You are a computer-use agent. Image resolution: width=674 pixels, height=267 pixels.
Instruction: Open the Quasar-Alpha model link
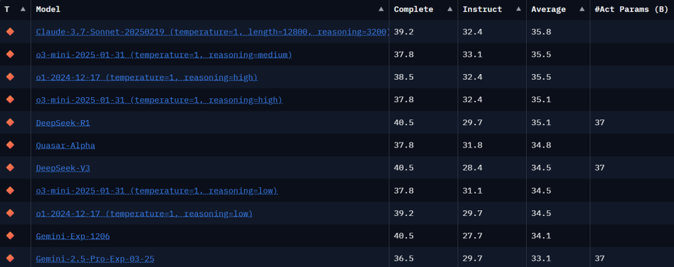(66, 145)
